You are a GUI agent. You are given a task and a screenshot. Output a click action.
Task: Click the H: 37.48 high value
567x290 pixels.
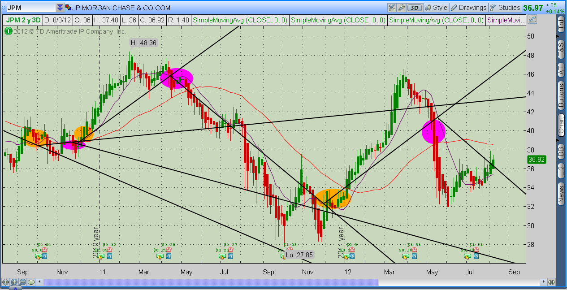coord(106,20)
